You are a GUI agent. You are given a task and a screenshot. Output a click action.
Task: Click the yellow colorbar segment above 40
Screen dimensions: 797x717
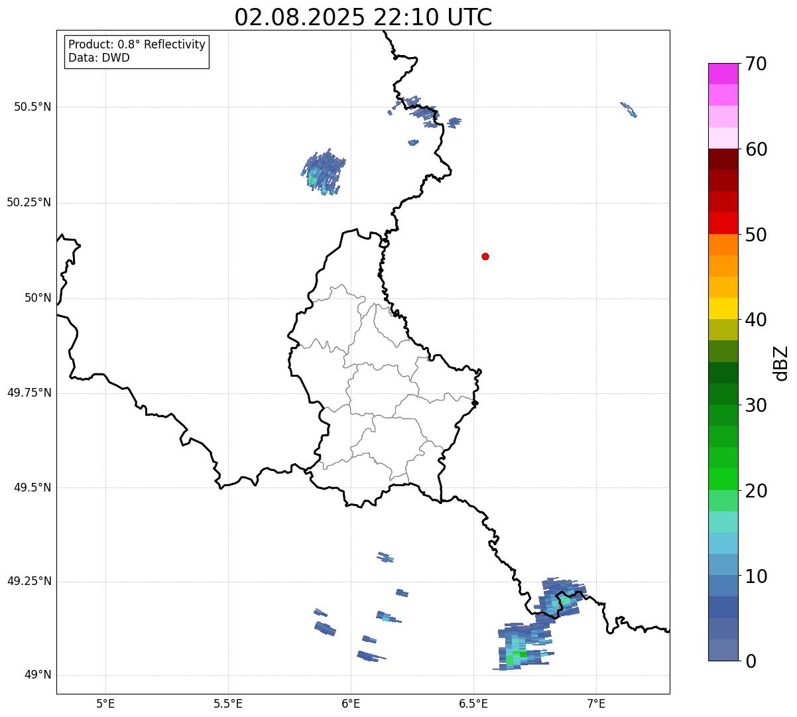coord(723,308)
